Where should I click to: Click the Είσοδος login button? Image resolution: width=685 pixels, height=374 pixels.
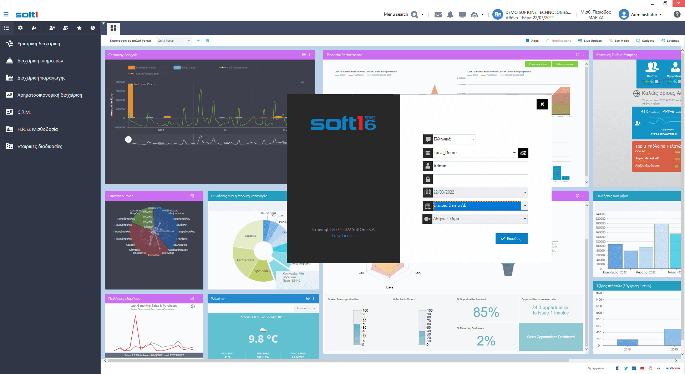(x=511, y=239)
